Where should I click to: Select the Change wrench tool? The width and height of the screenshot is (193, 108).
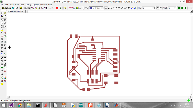(x=5, y=26)
